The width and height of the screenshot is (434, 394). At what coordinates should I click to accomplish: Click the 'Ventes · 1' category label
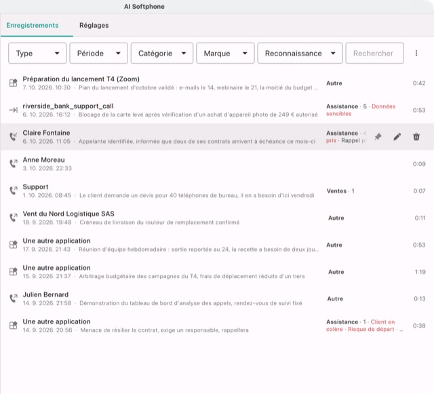point(340,191)
